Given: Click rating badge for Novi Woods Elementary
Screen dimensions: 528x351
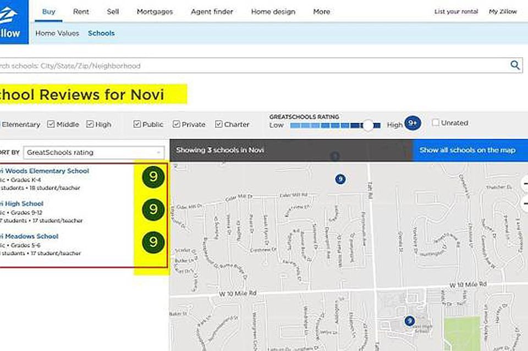Looking at the screenshot, I should (x=153, y=177).
